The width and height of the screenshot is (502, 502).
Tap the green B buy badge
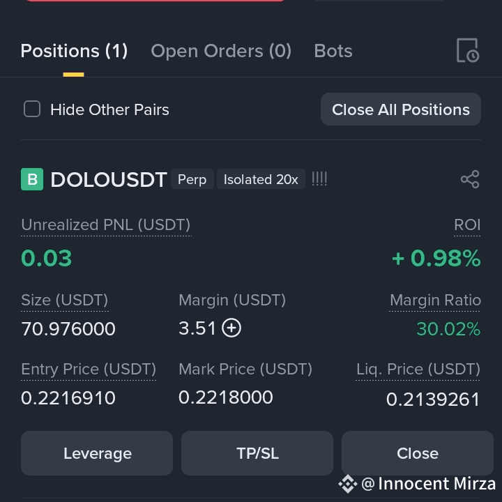(32, 179)
